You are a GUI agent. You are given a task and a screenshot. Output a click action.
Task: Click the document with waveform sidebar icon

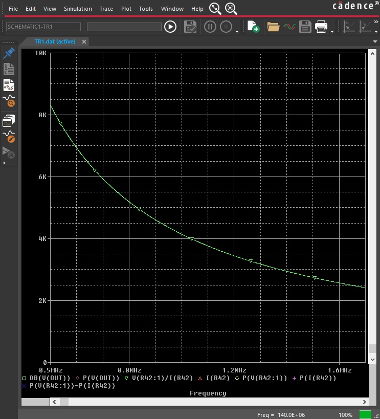tap(9, 85)
